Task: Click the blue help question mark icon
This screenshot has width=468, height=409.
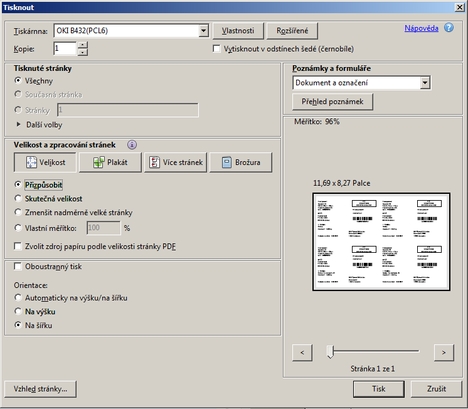Action: tap(449, 28)
